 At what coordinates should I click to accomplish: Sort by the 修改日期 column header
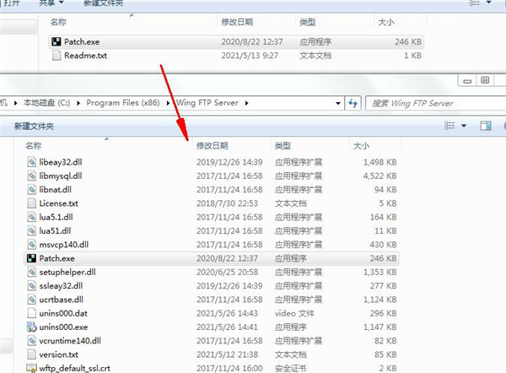tap(212, 145)
